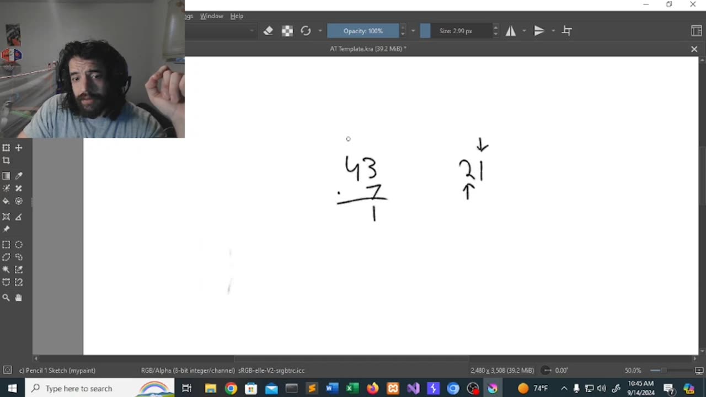Select the Similar Color Selection tool
Viewport: 706px width, 397px height.
tap(19, 270)
